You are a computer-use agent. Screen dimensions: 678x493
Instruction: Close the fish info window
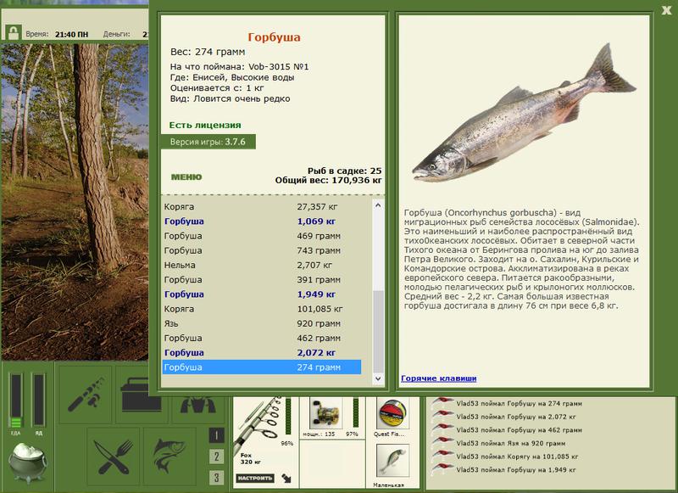(x=667, y=10)
